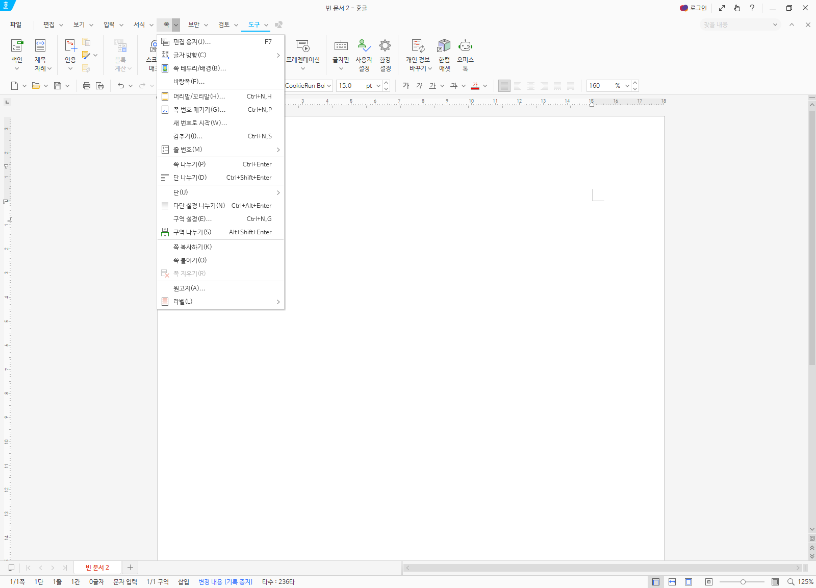Expand font color dropdown arrow
This screenshot has height=588, width=816.
(485, 86)
